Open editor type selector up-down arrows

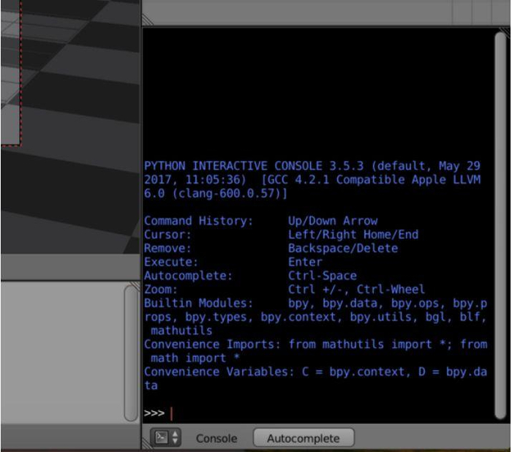175,437
